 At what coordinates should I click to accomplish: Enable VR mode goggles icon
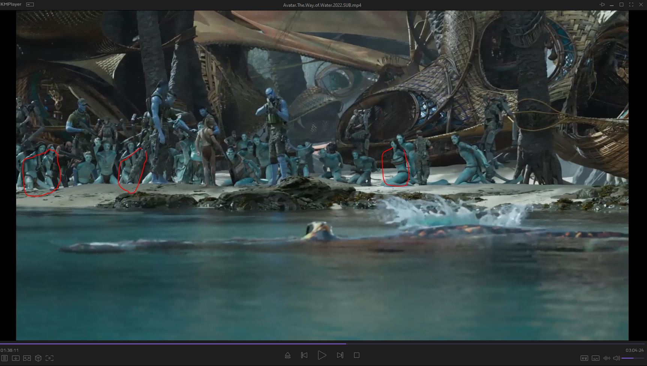click(27, 358)
